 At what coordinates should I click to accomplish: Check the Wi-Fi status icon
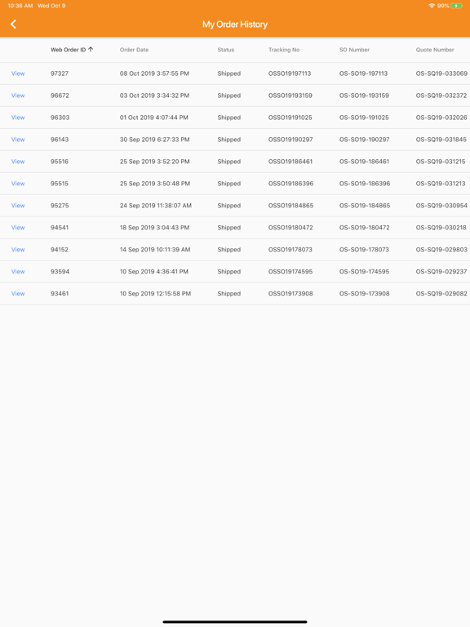pos(432,6)
